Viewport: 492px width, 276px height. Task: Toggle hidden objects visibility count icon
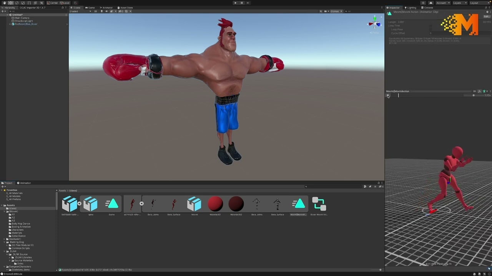coord(120,11)
